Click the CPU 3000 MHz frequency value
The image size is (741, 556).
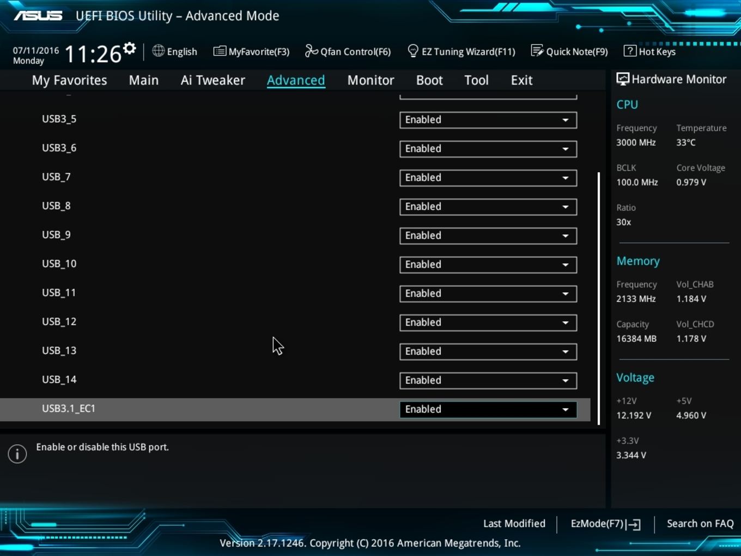(636, 142)
